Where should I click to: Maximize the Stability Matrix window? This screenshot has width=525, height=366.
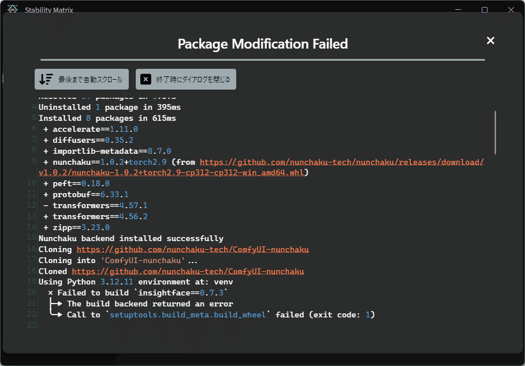tap(485, 10)
